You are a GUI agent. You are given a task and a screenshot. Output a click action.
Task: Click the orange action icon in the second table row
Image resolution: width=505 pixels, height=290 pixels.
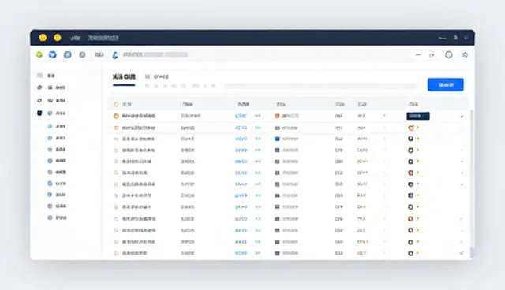click(411, 128)
